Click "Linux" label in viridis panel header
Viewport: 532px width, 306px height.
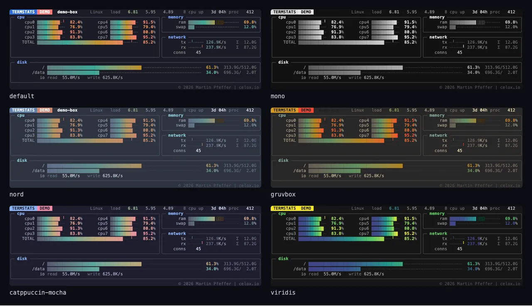tap(357, 209)
